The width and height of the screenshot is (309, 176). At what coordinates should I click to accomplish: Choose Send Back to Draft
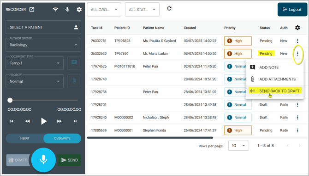pos(274,91)
